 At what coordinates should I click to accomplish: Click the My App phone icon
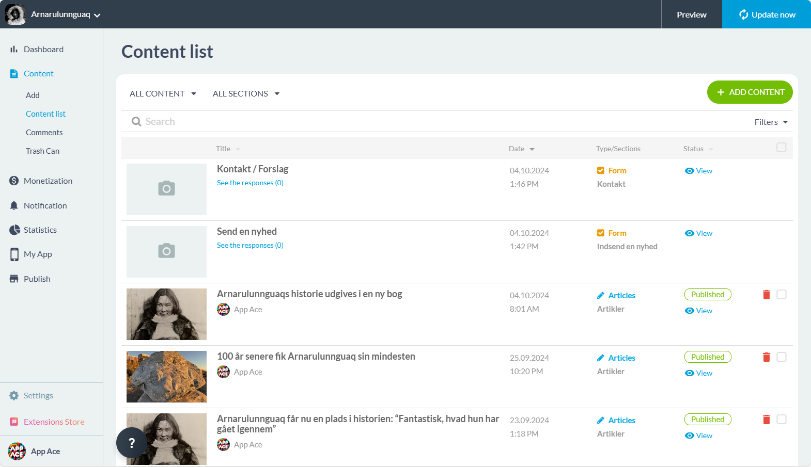tap(14, 254)
